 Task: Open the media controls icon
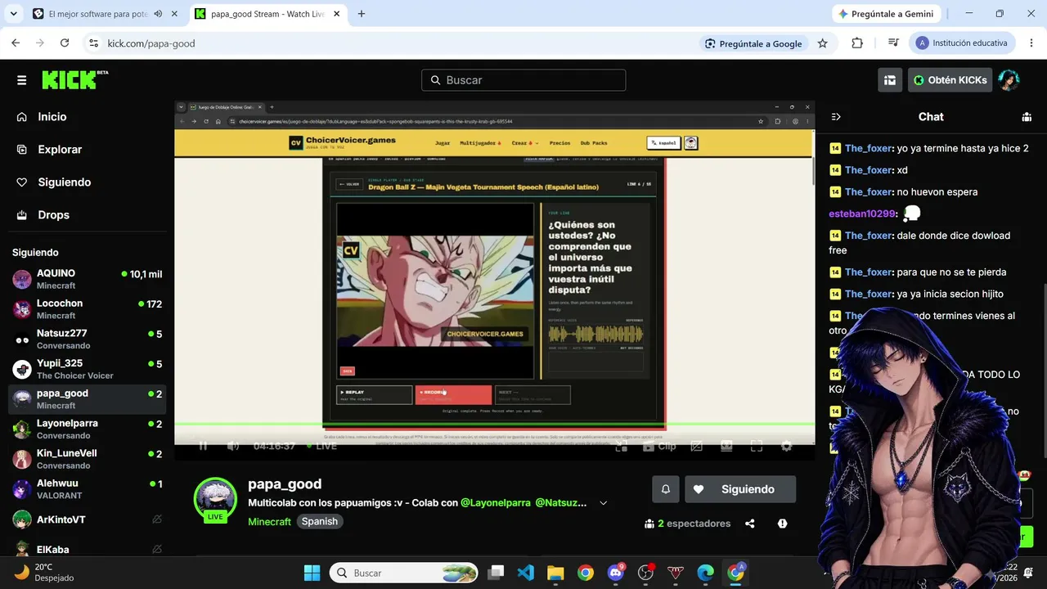pos(893,43)
